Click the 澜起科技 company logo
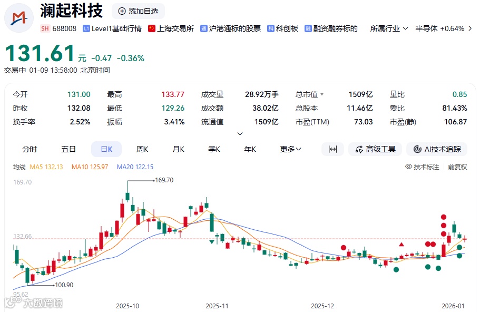Image resolution: width=480 pixels, height=312 pixels. [x=18, y=18]
